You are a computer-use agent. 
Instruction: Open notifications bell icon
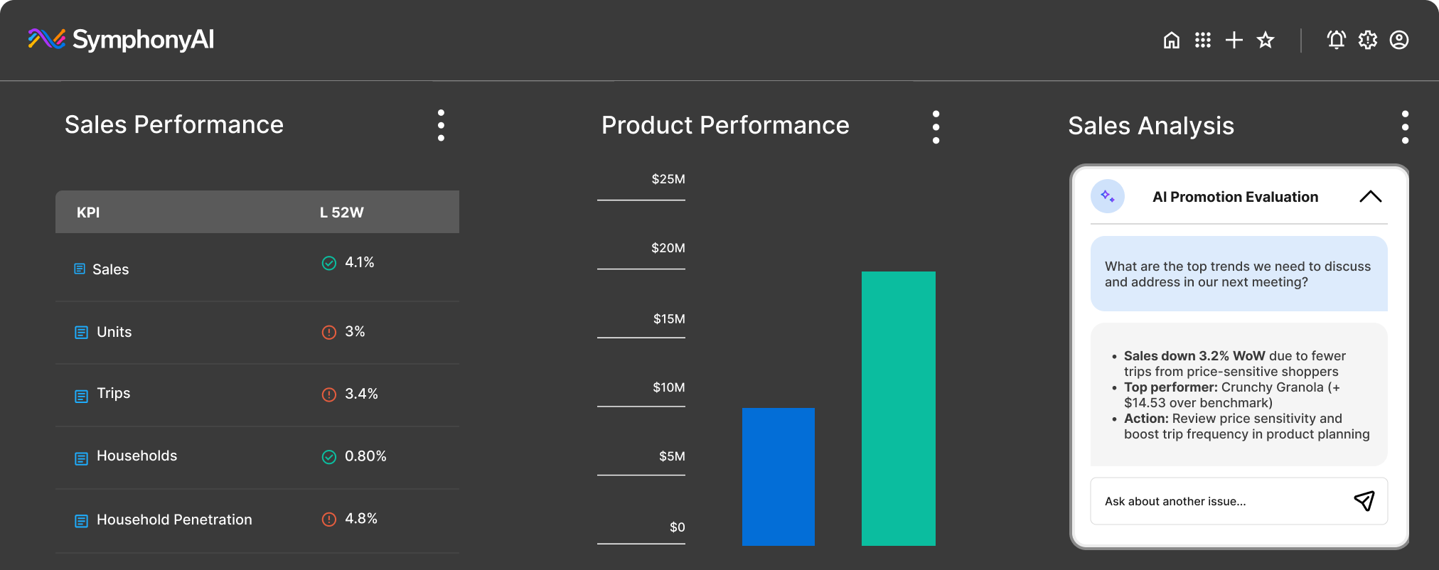tap(1336, 41)
